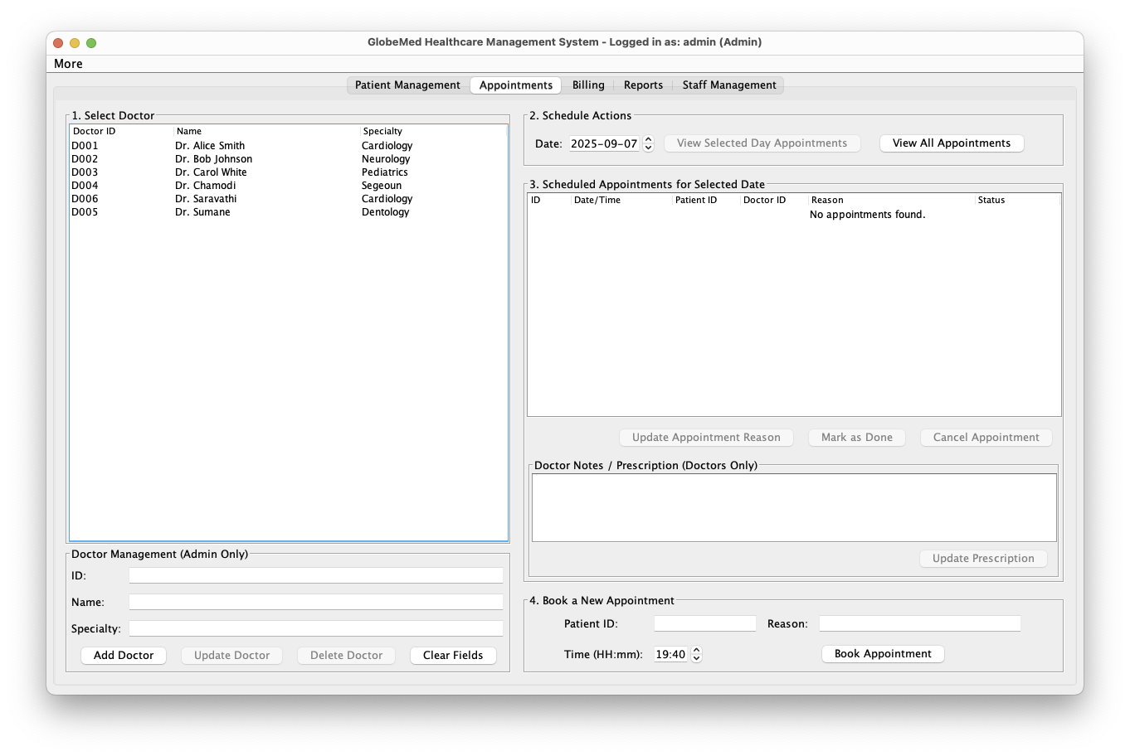Click View All Appointments button
Viewport: 1130px width, 756px height.
(952, 143)
